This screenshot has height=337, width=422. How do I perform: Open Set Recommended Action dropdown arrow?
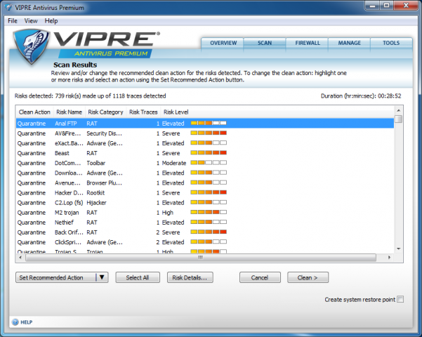[102, 277]
